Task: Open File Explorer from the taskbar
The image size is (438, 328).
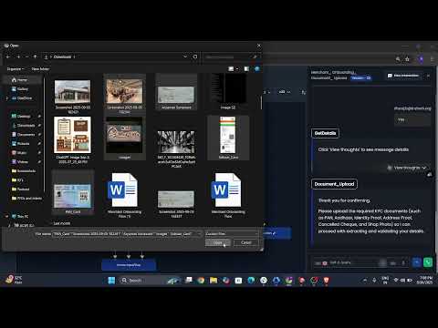Action: tap(214, 280)
